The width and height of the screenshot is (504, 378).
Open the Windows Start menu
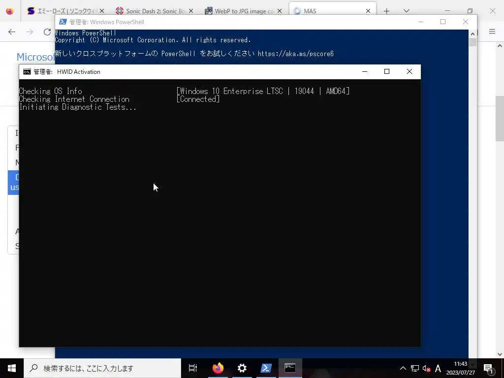(12, 368)
